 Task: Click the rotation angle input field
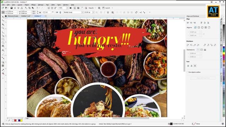click(x=48, y=12)
